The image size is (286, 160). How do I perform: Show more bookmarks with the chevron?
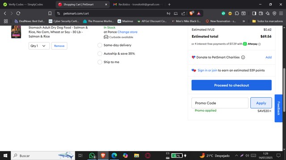[x=244, y=21]
